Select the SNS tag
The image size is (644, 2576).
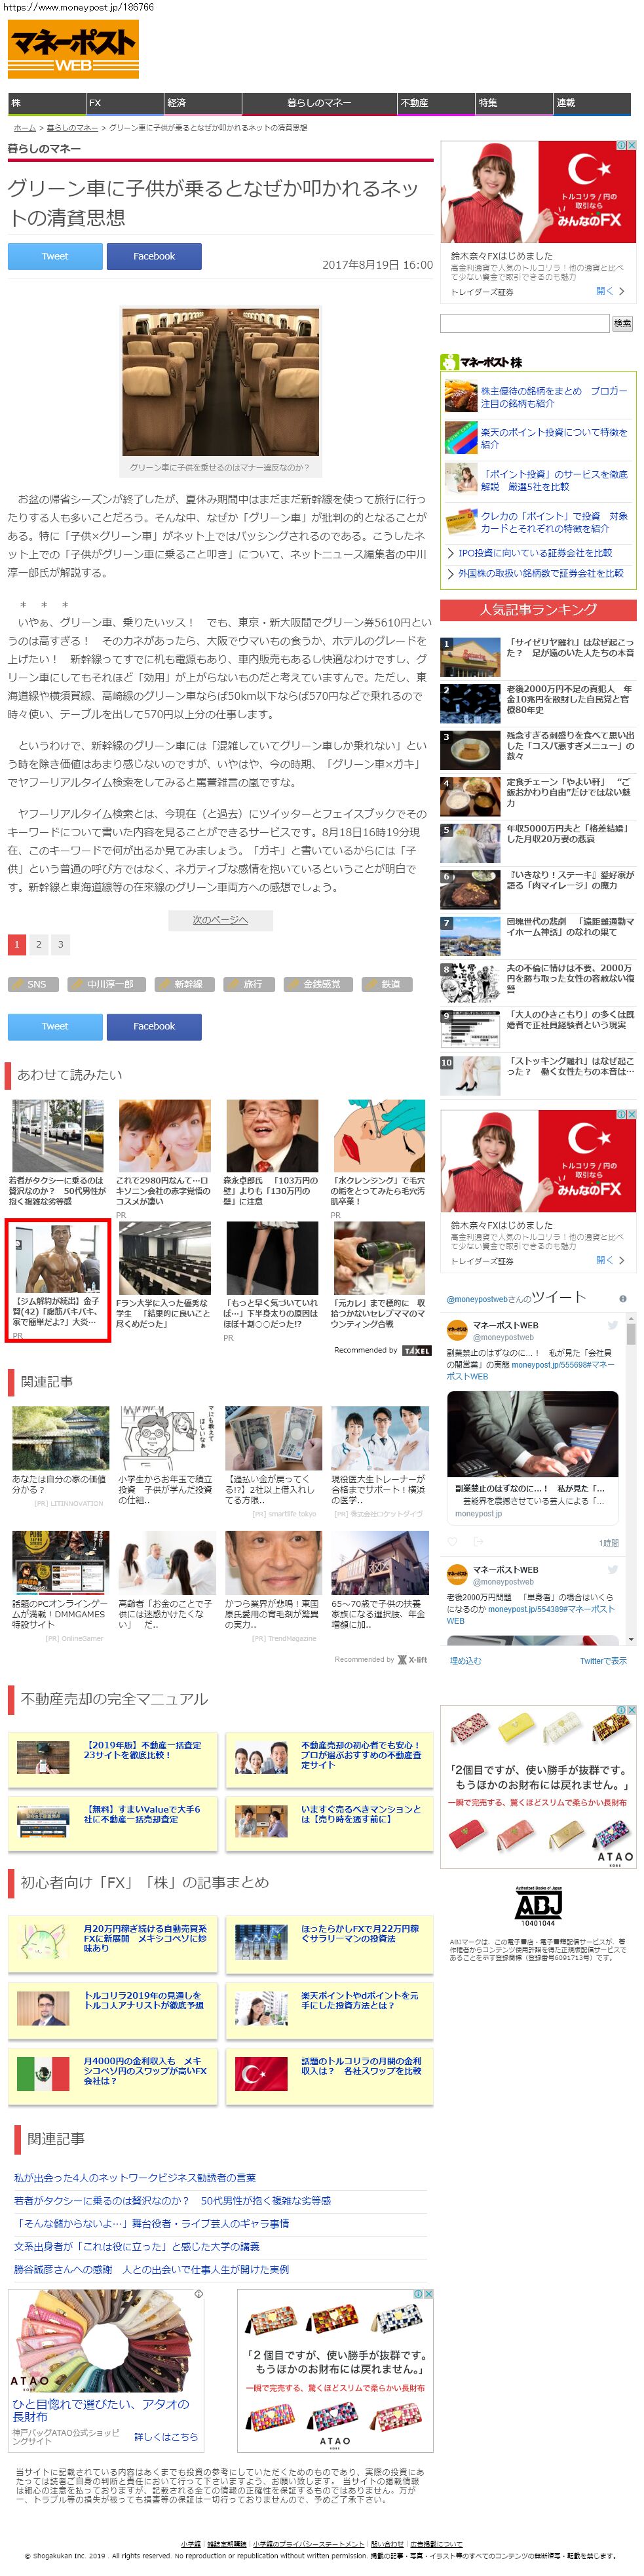(33, 984)
